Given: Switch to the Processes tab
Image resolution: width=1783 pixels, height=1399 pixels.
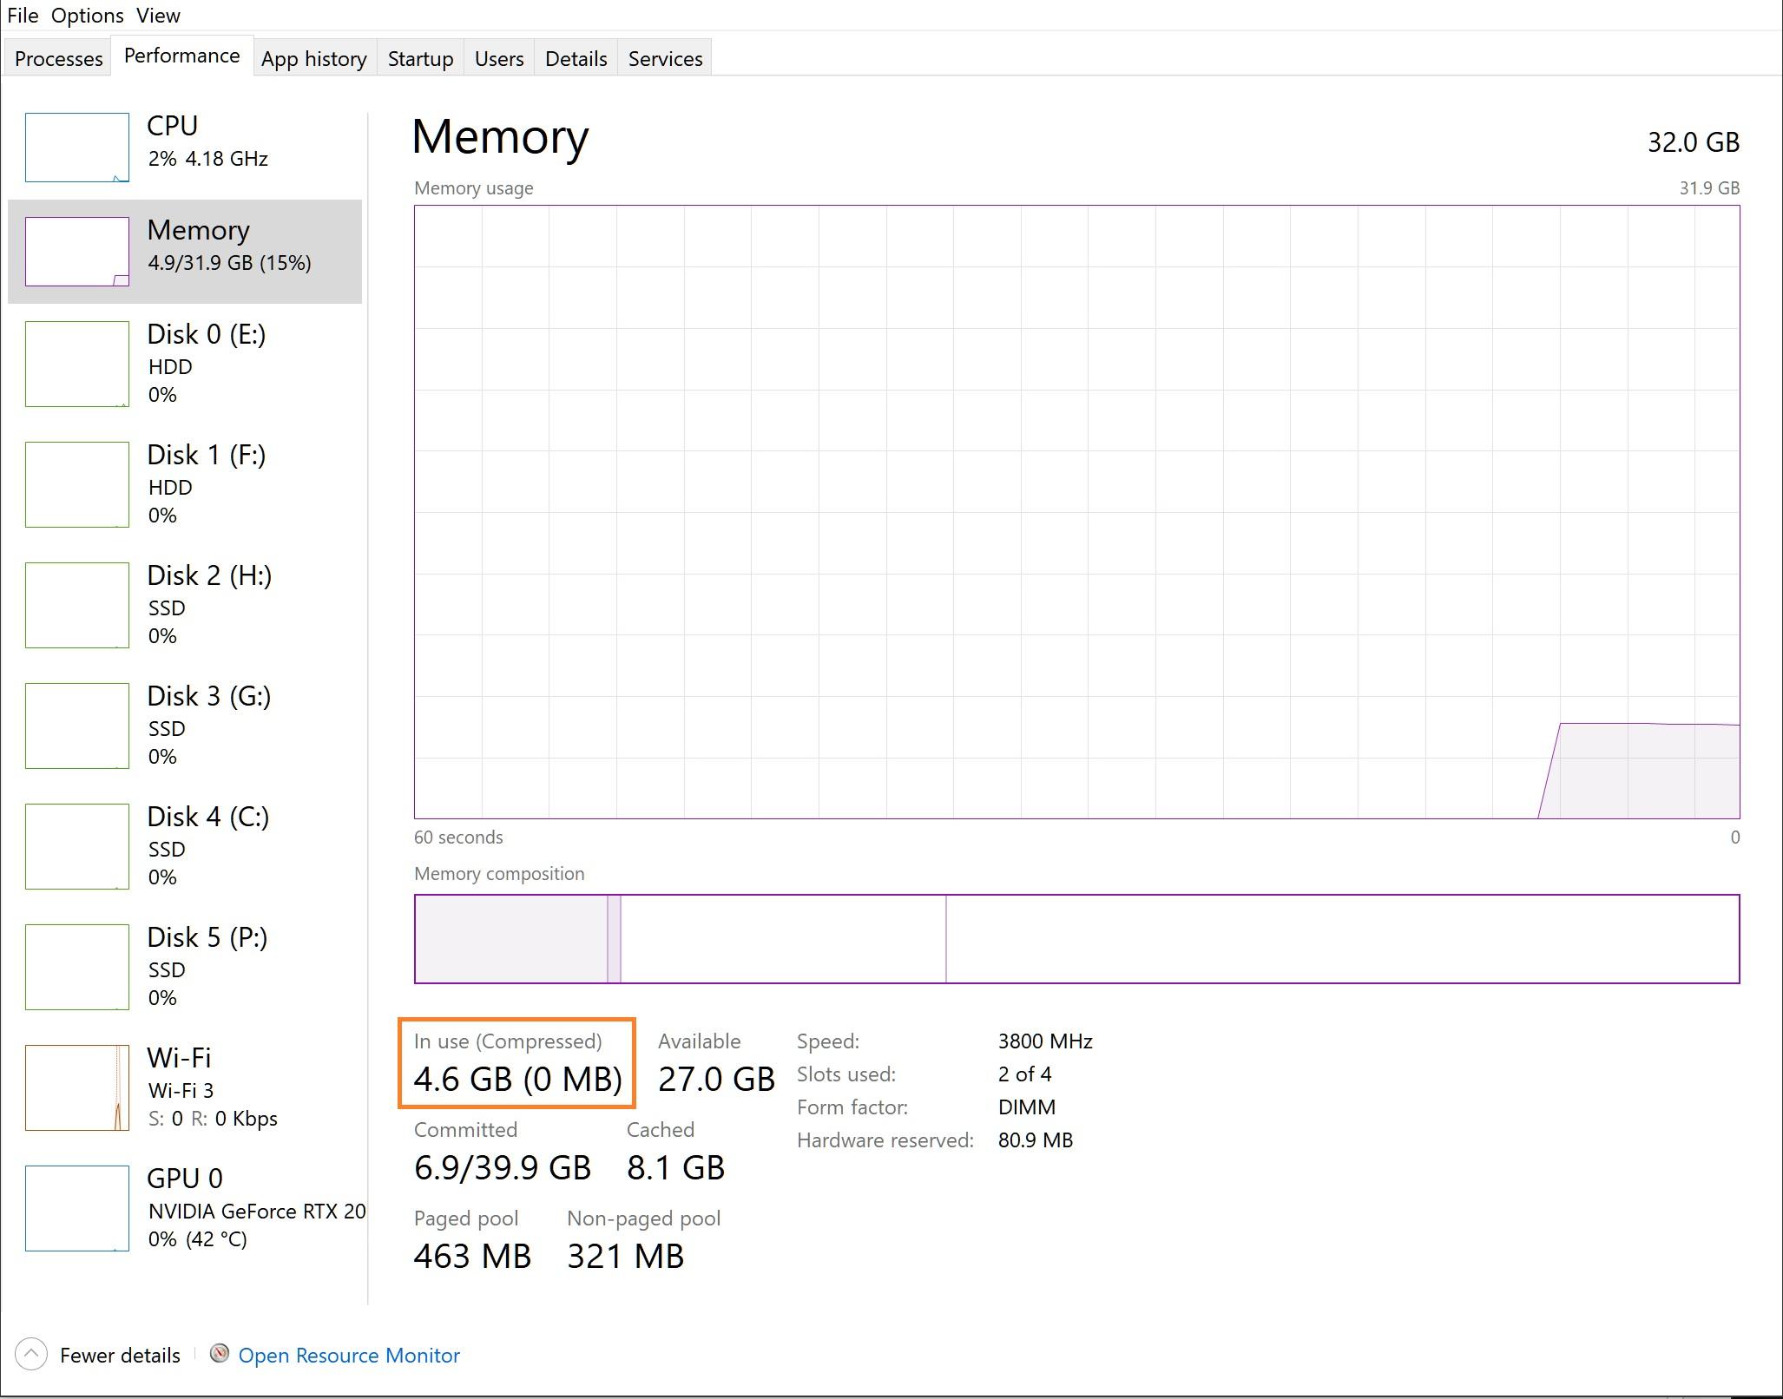Looking at the screenshot, I should tap(56, 57).
